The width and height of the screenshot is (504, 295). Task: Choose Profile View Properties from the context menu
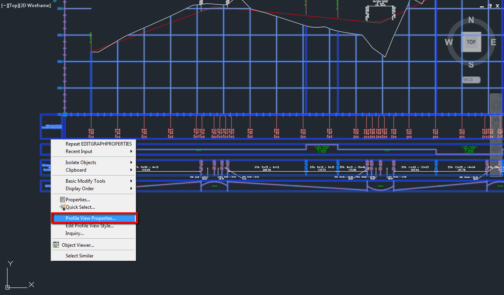click(91, 218)
